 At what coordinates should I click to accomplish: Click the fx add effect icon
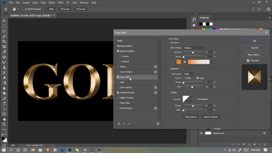(119, 124)
